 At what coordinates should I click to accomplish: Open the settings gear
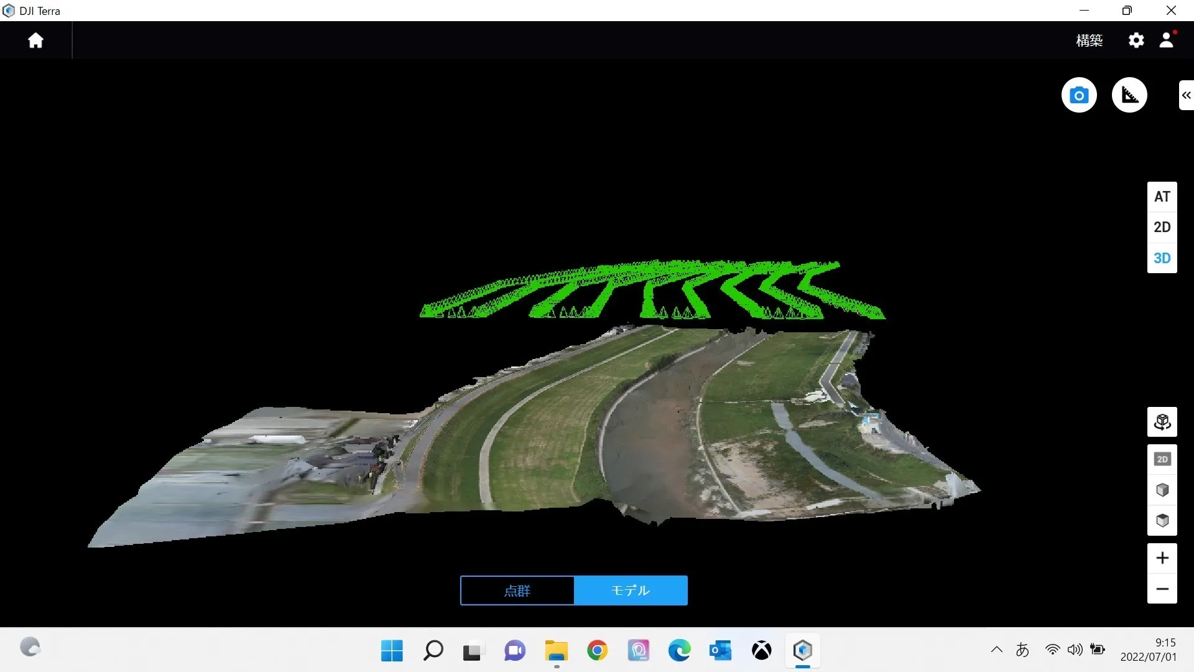pyautogui.click(x=1136, y=40)
